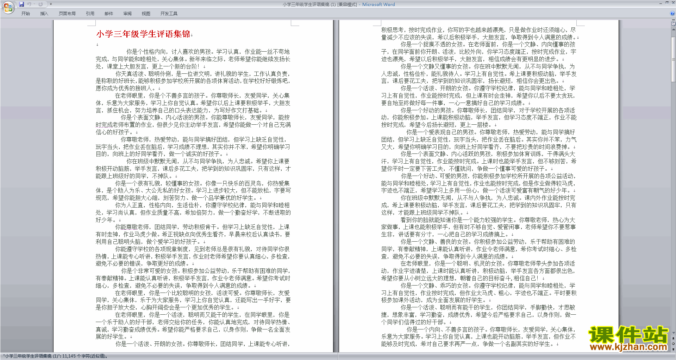Open the Select Browse Object button
Screen dimensions: 676x360
click(674, 343)
